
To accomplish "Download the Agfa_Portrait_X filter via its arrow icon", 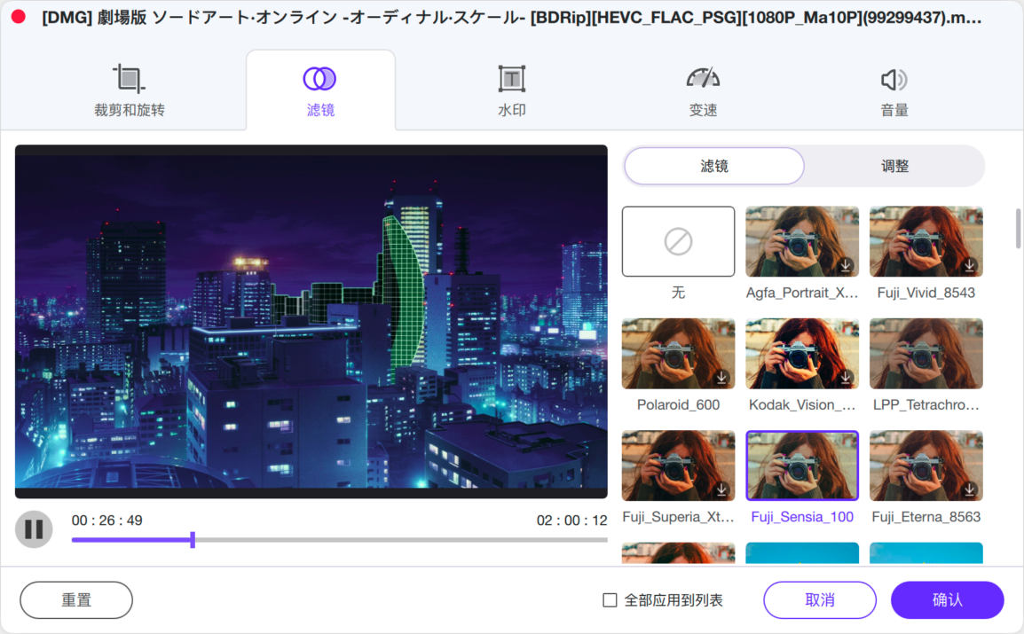I will (845, 265).
